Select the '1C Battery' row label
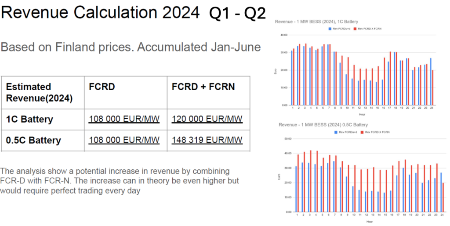 30,119
